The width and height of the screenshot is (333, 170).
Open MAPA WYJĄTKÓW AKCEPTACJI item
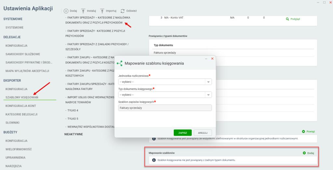[x=27, y=71]
